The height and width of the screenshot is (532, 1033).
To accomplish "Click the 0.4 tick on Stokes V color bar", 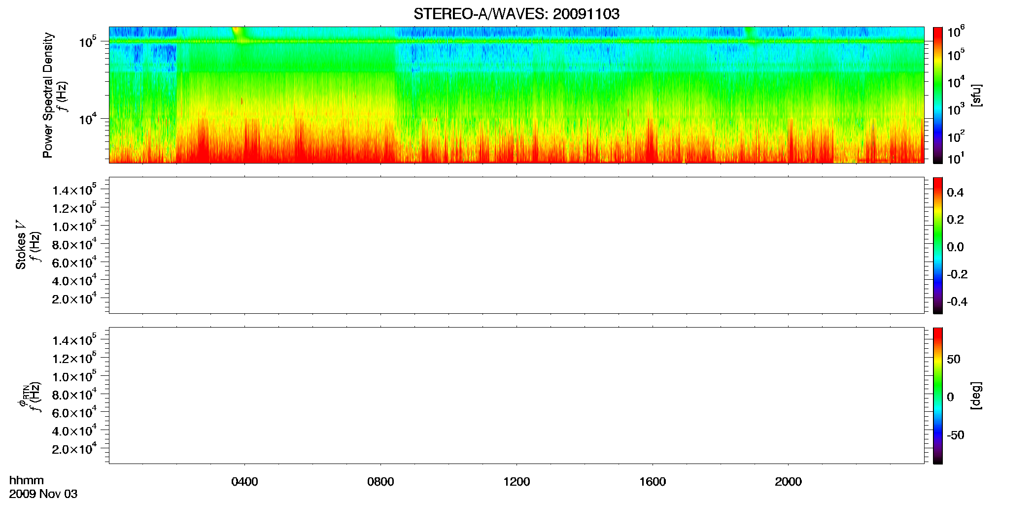I will [955, 193].
